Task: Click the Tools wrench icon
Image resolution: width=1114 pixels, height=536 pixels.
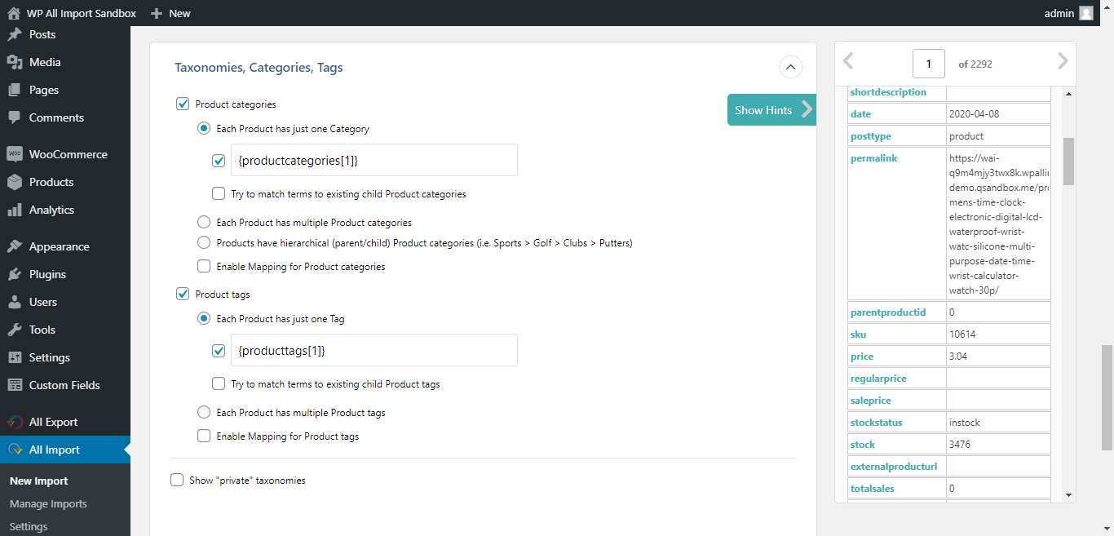Action: (14, 330)
